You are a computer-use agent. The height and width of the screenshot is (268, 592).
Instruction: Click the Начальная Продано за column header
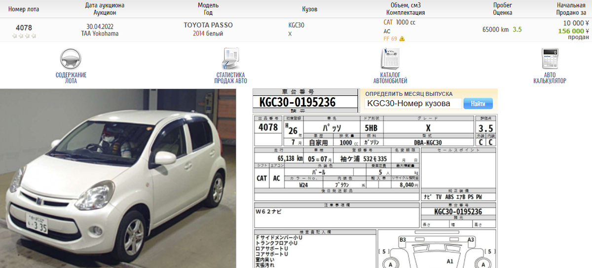point(571,9)
